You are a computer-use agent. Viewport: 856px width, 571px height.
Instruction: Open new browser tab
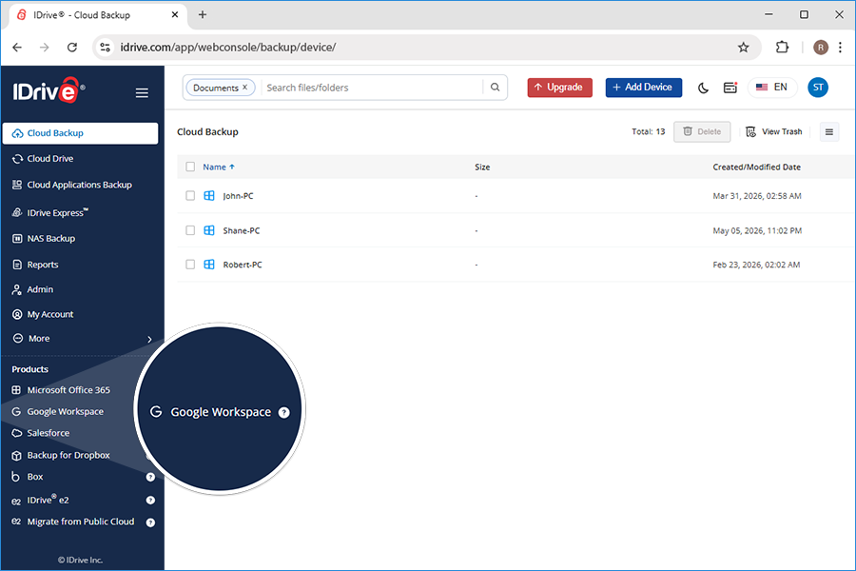[x=203, y=15]
